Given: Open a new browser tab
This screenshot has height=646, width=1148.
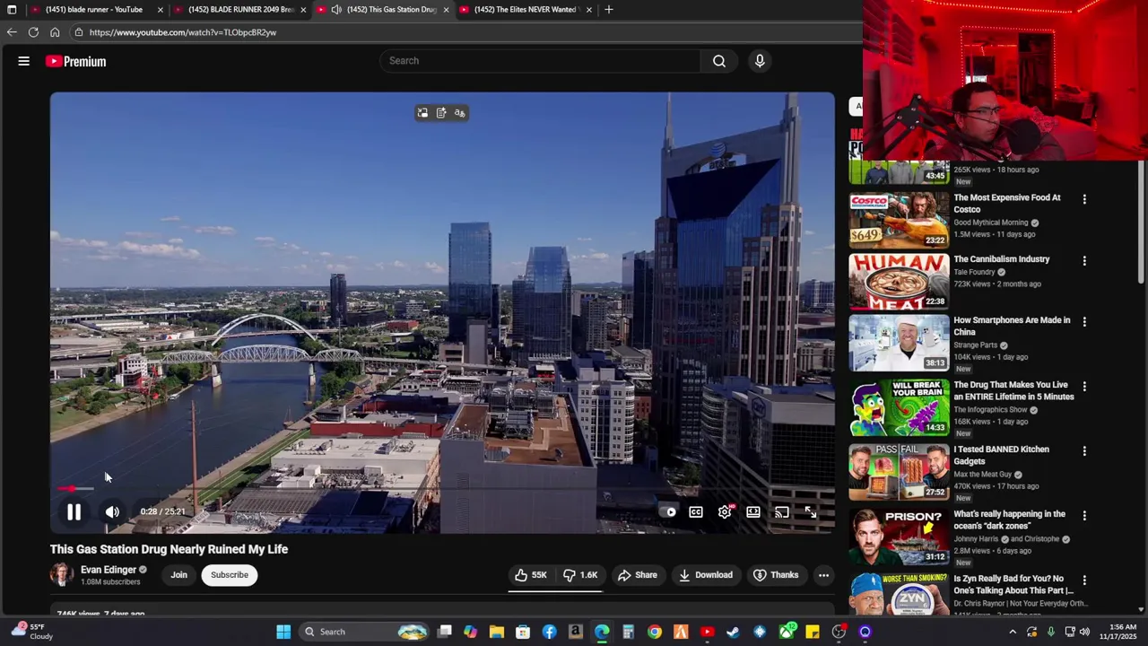Looking at the screenshot, I should [609, 10].
